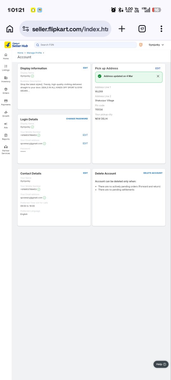Image resolution: width=171 pixels, height=380 pixels.
Task: Open Payments from the sidebar
Action: pos(6,102)
